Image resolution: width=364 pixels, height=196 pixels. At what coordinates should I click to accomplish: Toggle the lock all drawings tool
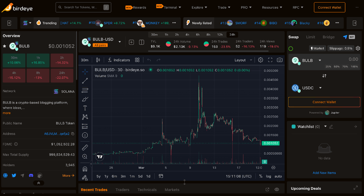(x=85, y=178)
